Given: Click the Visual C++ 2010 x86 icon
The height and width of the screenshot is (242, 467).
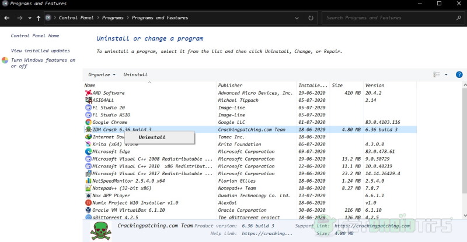Looking at the screenshot, I should 88,166.
